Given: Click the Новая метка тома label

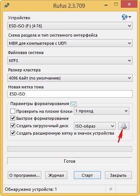Looking at the screenshot, I should tap(26, 87).
